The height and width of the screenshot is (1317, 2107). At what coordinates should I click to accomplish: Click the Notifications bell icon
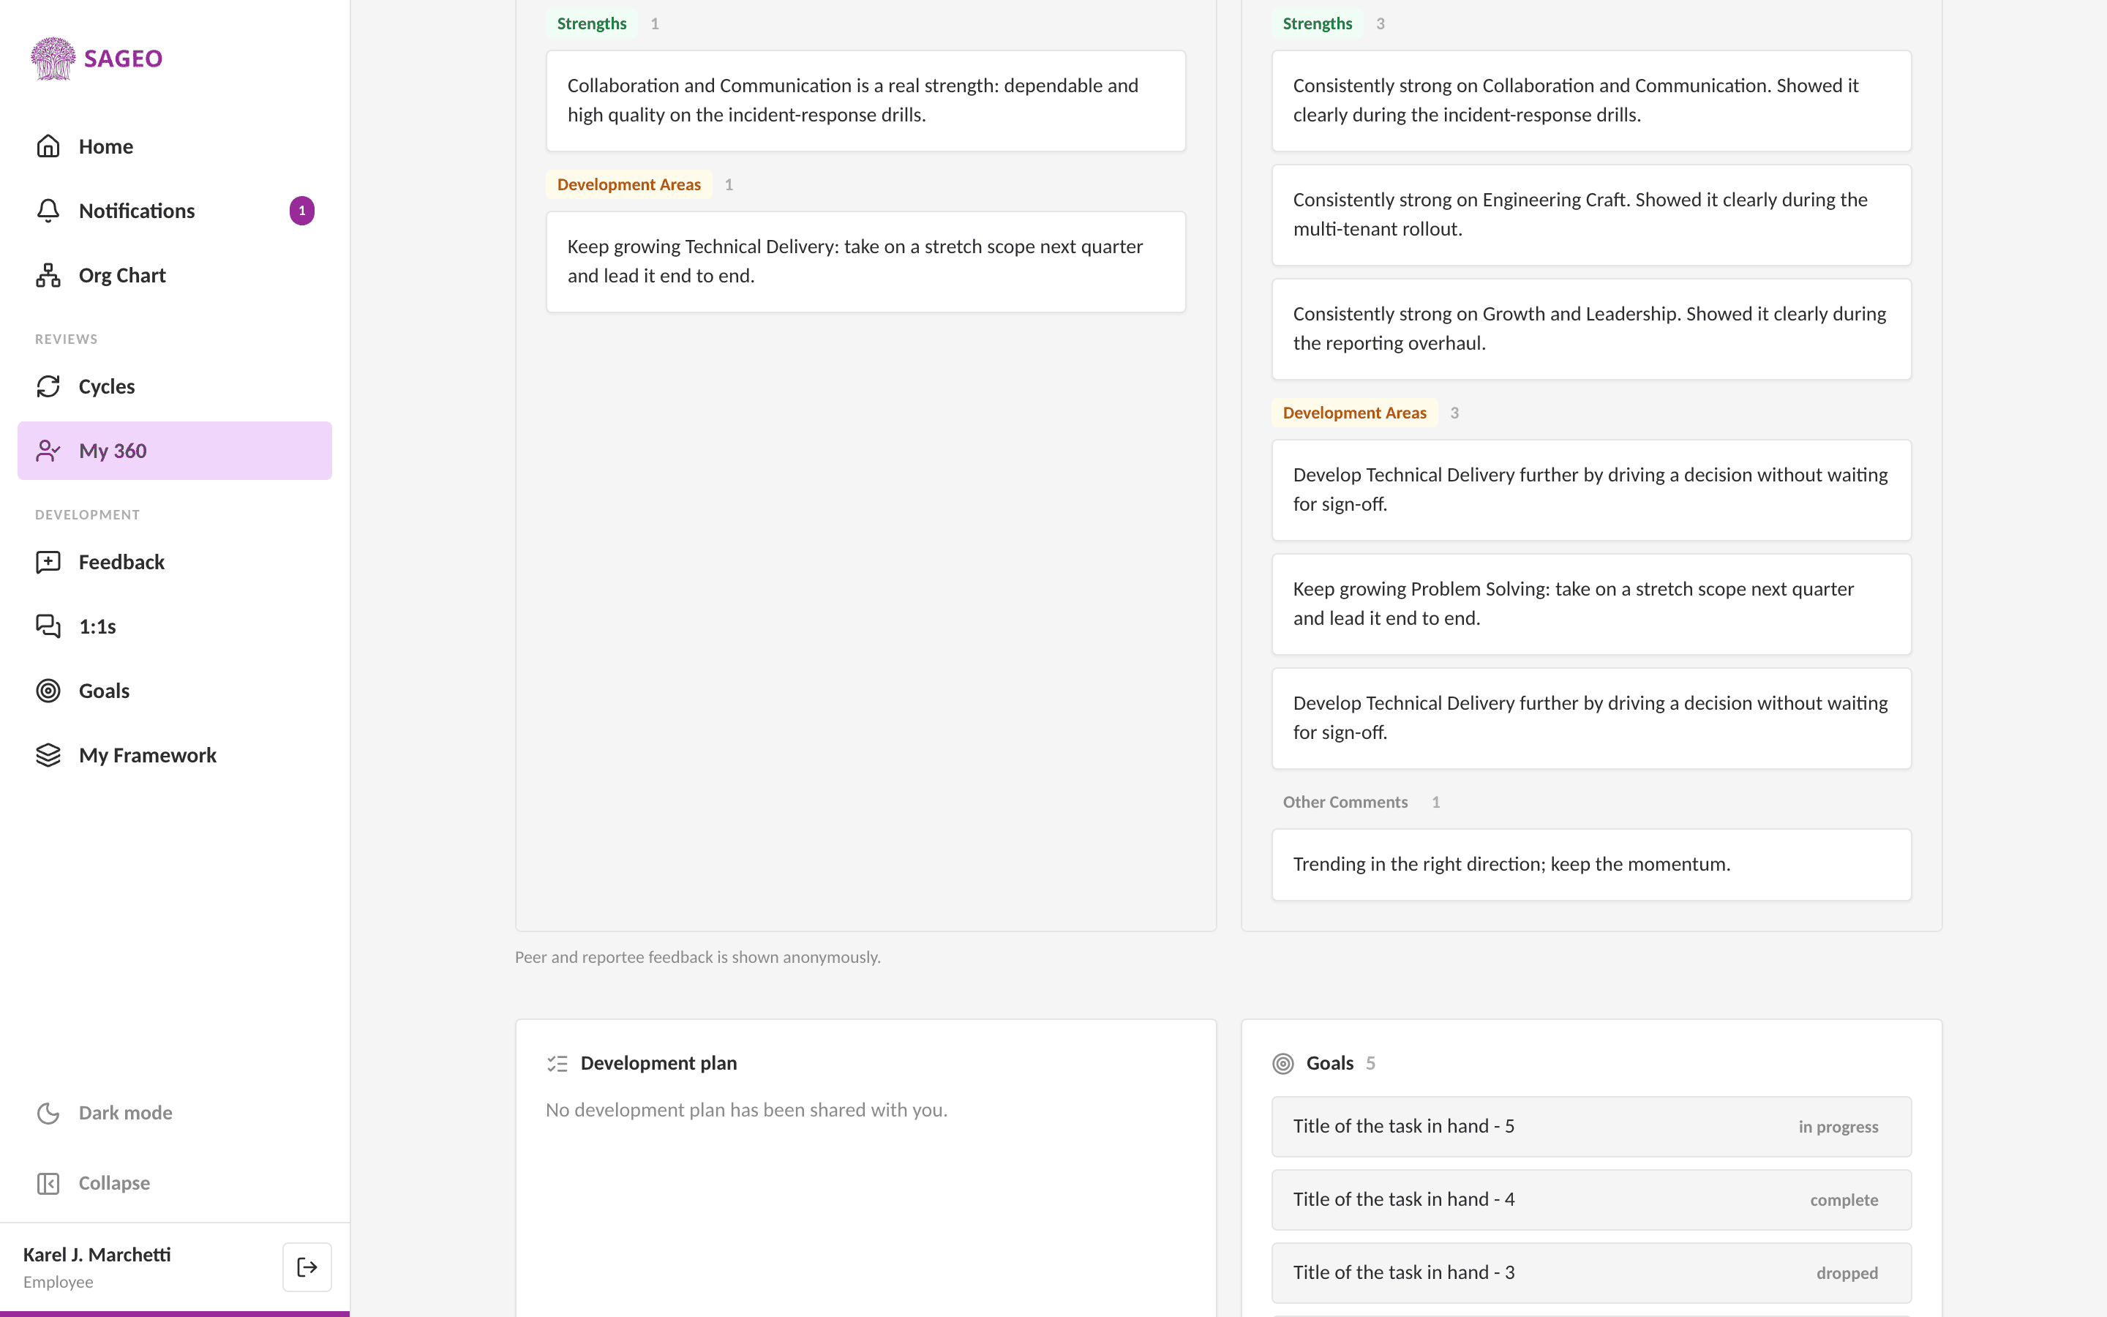tap(48, 211)
